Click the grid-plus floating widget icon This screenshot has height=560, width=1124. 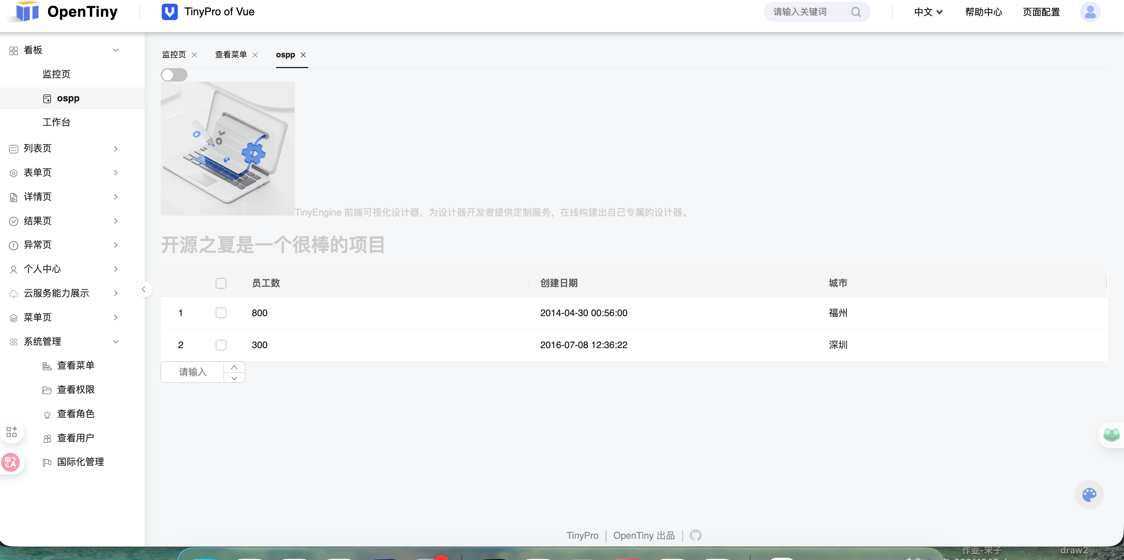point(12,432)
